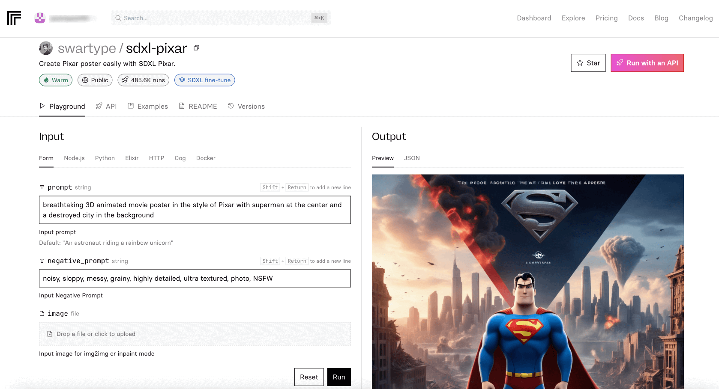The width and height of the screenshot is (719, 389).
Task: Click the SDXL fine-tune badge
Action: 204,80
